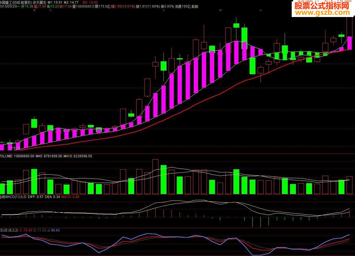Click the D: 71.03 value
The height and width of the screenshot is (256, 355).
tap(40, 230)
